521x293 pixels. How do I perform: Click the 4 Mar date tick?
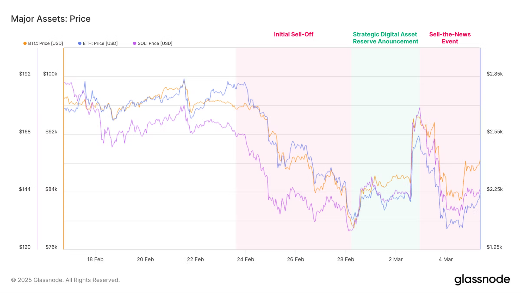tap(446, 259)
